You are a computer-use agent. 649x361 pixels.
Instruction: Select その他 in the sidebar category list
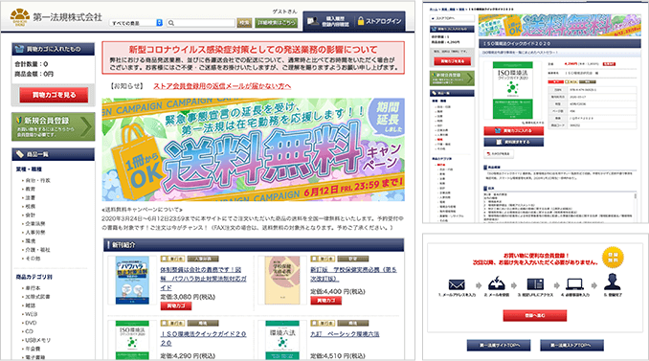[x=34, y=259]
